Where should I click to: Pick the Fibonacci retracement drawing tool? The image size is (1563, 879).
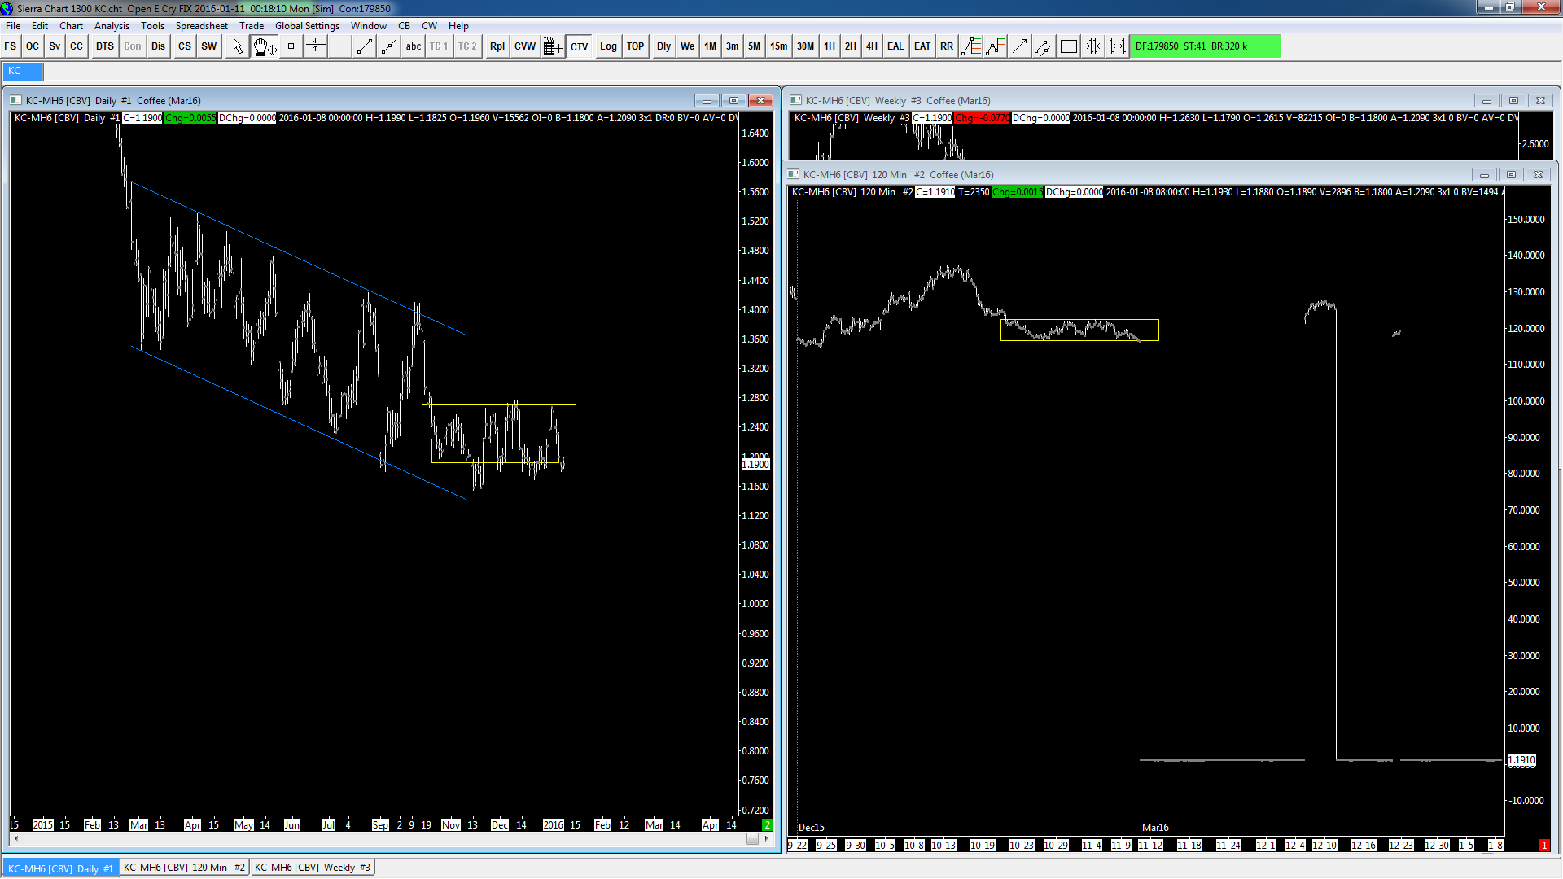tap(970, 46)
